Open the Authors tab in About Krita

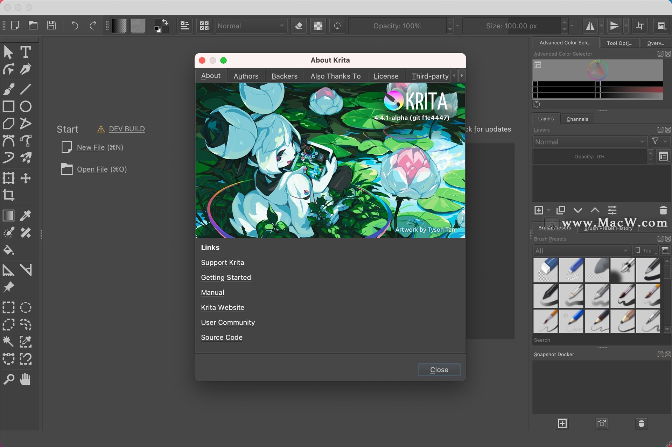[246, 76]
